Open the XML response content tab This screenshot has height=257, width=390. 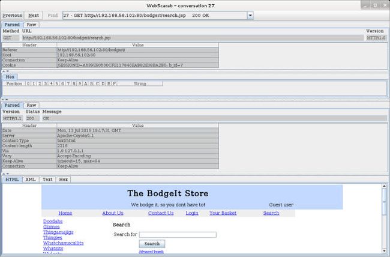(x=31, y=180)
